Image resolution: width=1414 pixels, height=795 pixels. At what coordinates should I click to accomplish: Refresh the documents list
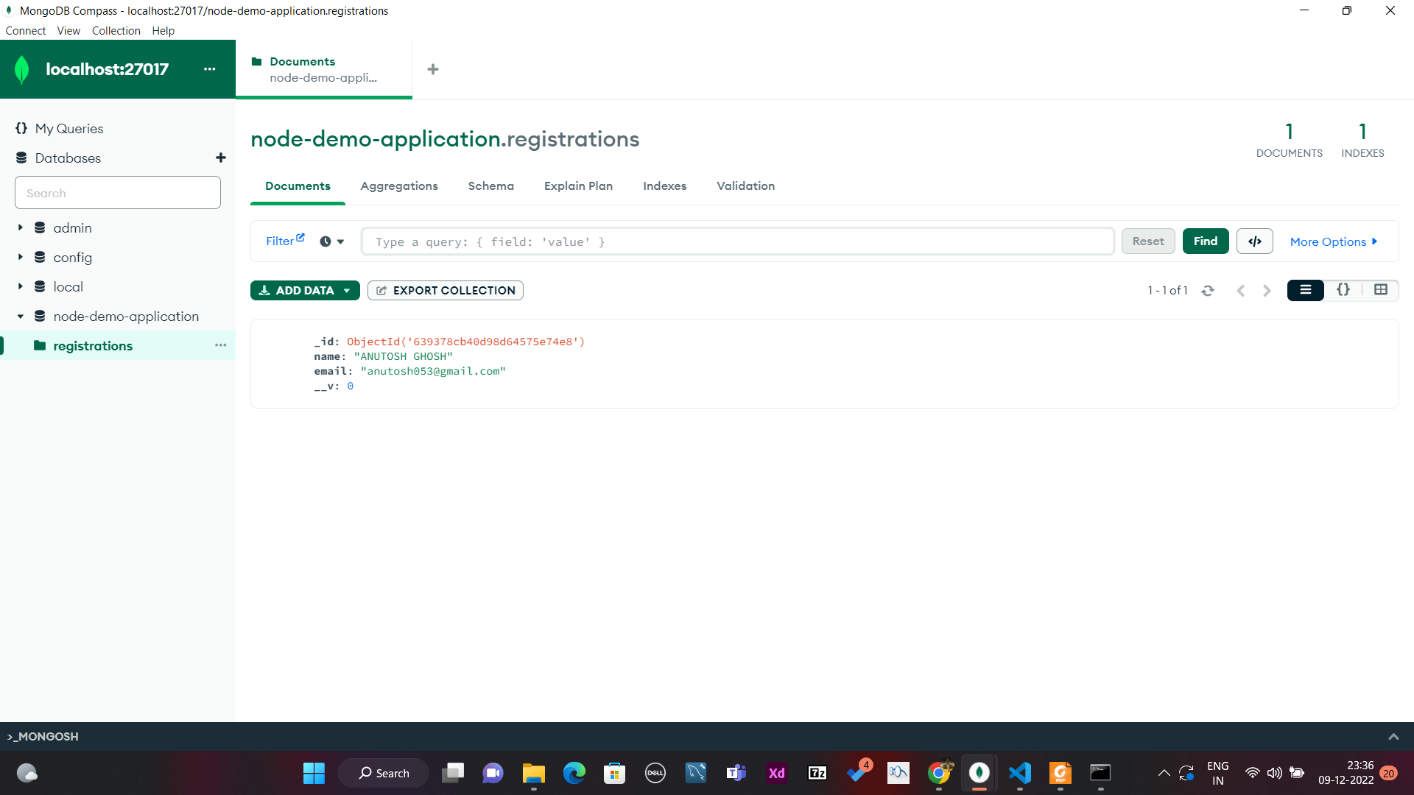pos(1209,290)
